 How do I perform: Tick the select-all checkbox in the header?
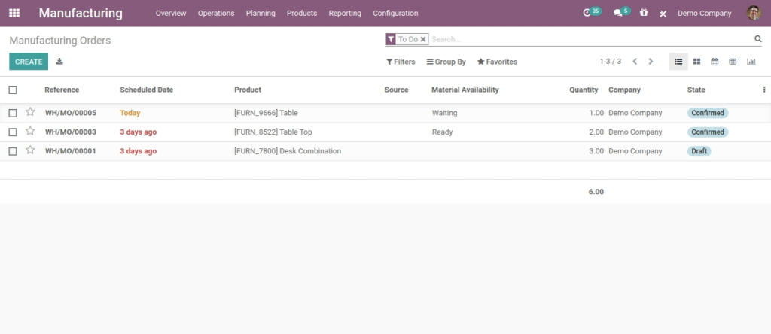coord(13,90)
